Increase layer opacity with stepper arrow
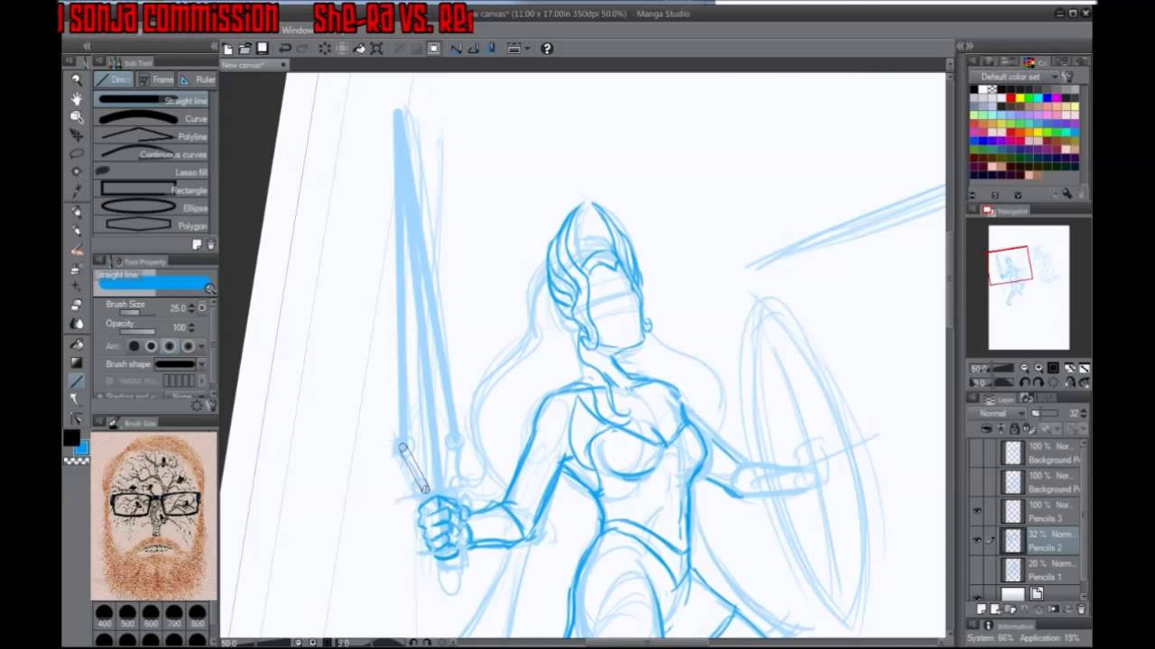 click(x=1084, y=411)
